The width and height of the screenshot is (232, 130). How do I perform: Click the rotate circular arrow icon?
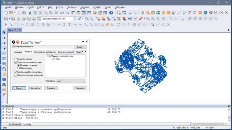point(119,25)
